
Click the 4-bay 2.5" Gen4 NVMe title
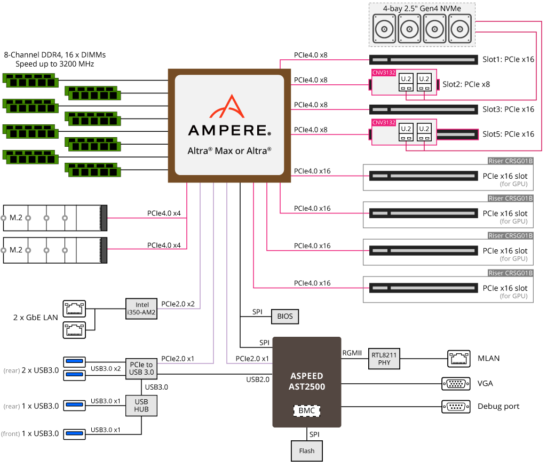[422, 9]
